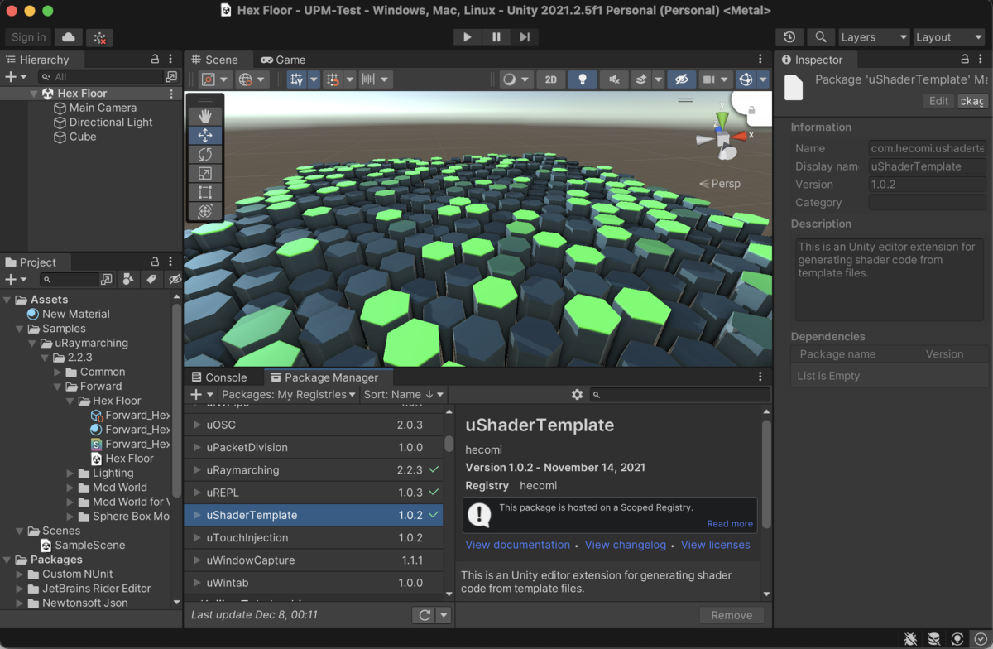Click the Step frame button
The width and height of the screenshot is (993, 649).
coord(525,37)
